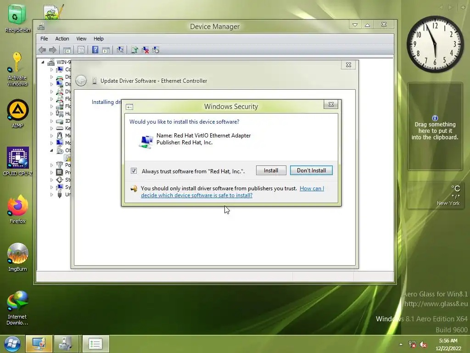
Task: Click the blue Help question mark icon
Action: (95, 50)
